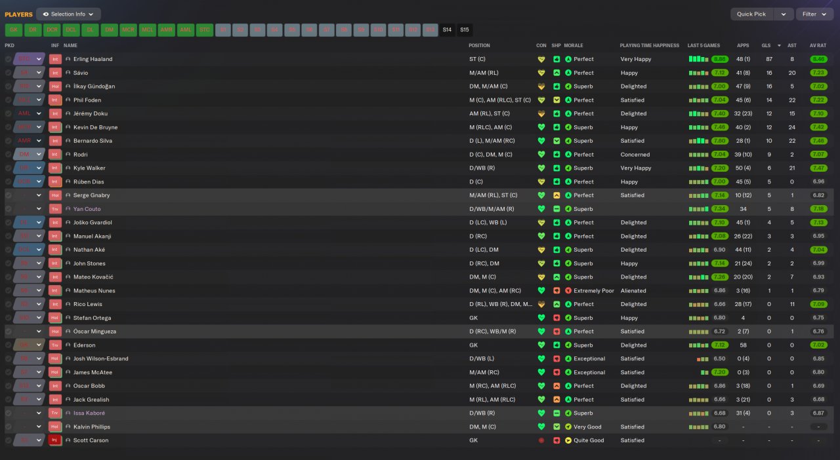Click Scott Carson's Inj injury badge

click(55, 440)
